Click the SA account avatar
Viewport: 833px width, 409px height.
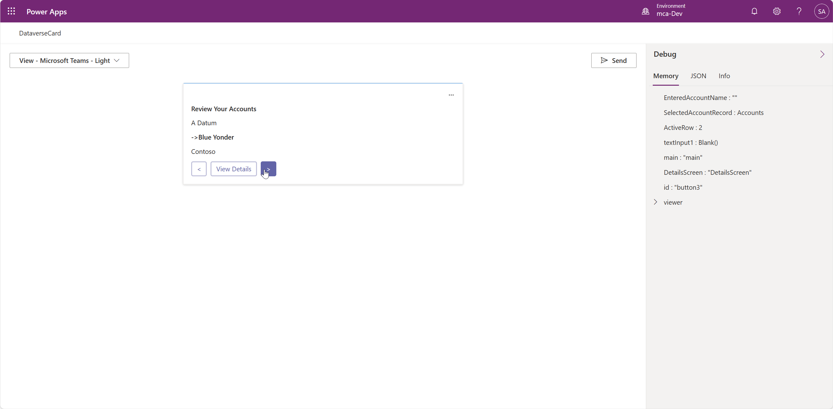[822, 11]
